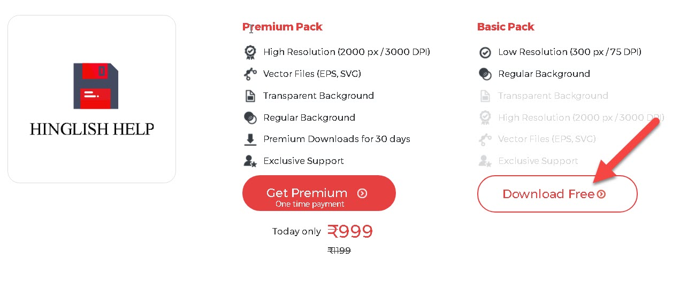Click the greyed High Resolution badge in Basic Pack
This screenshot has height=282, width=695.
point(485,117)
